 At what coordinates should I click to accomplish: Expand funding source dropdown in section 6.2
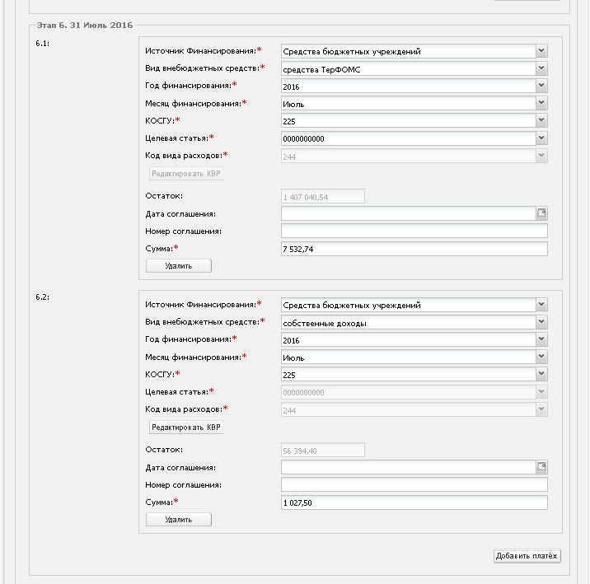click(541, 305)
